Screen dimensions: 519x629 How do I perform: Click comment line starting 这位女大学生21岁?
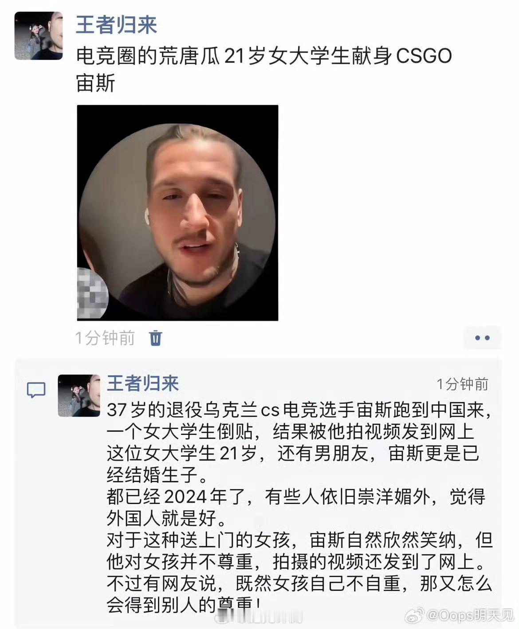[x=293, y=453]
